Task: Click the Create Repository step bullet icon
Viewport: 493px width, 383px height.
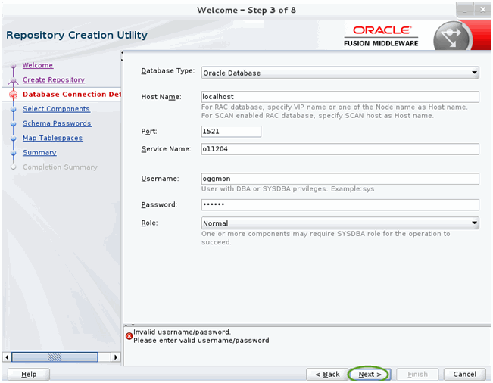Action: [x=13, y=80]
